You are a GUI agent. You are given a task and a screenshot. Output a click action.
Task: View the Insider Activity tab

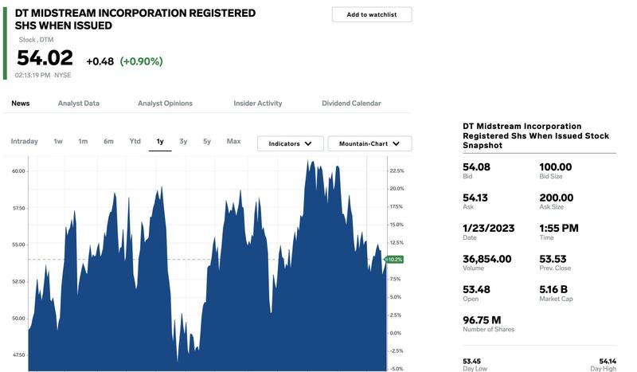pos(257,104)
